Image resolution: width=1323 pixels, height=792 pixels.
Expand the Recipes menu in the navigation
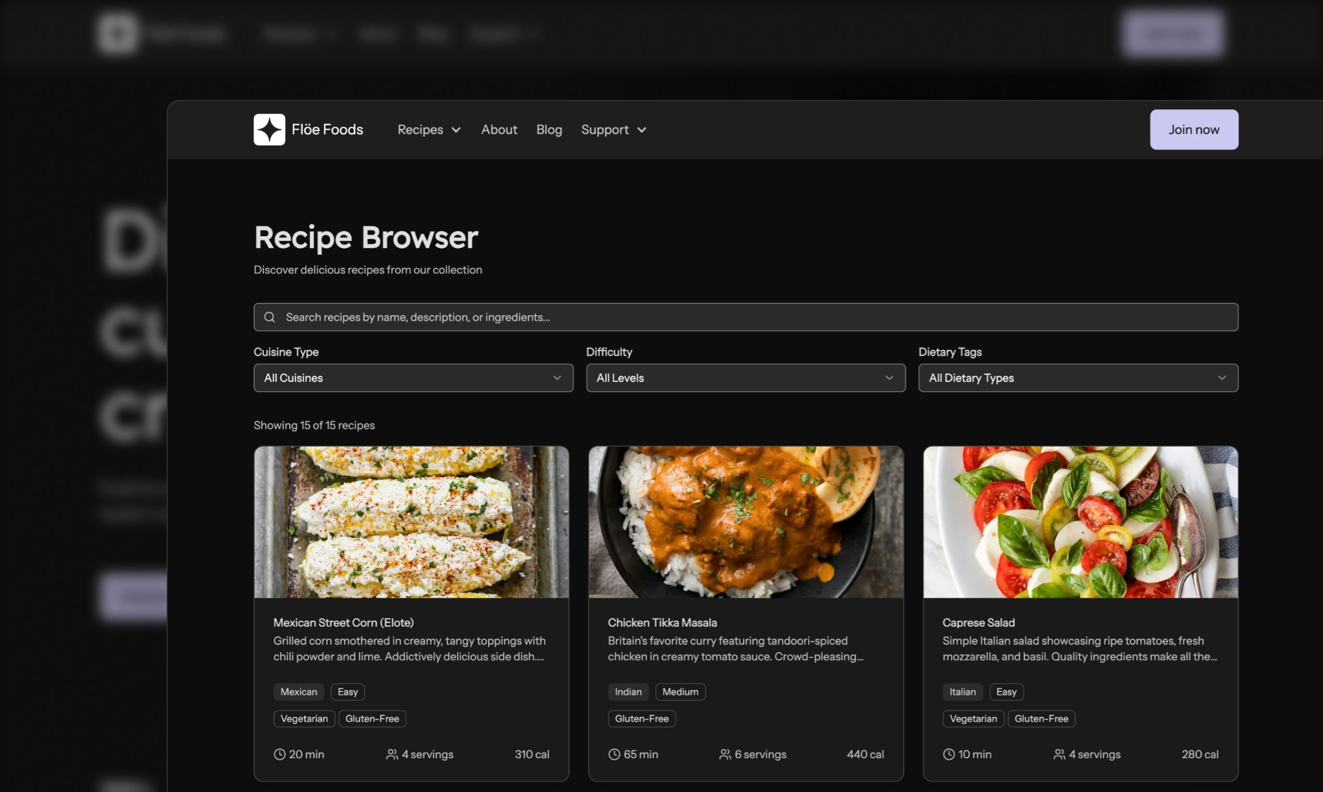pos(428,129)
